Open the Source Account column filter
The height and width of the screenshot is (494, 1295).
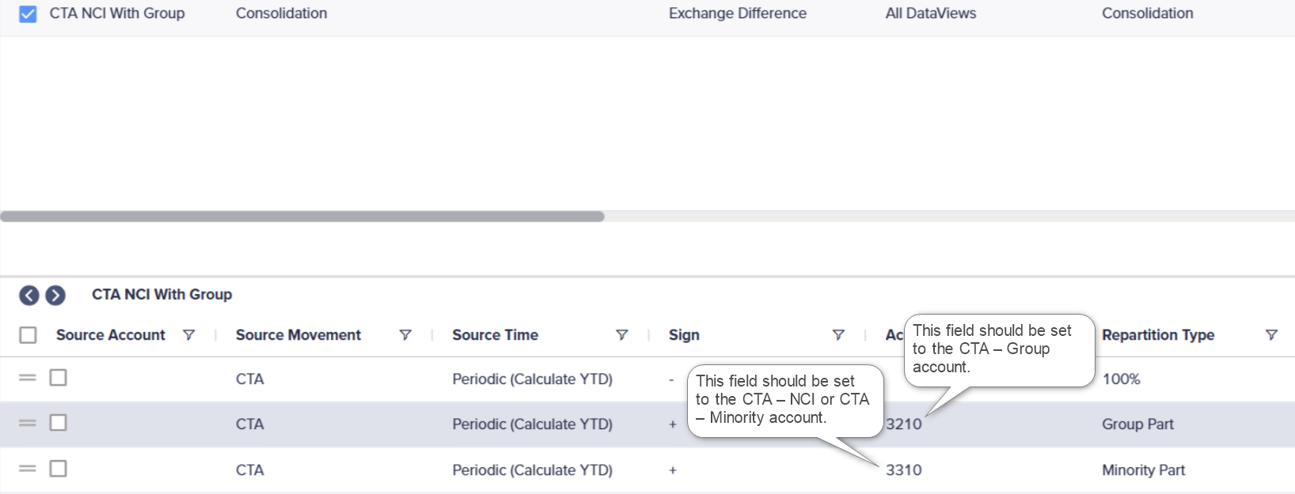point(188,335)
